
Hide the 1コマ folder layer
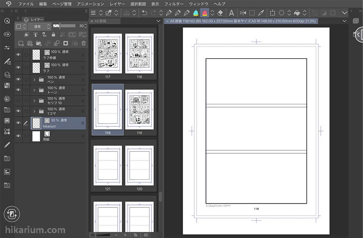[18, 111]
